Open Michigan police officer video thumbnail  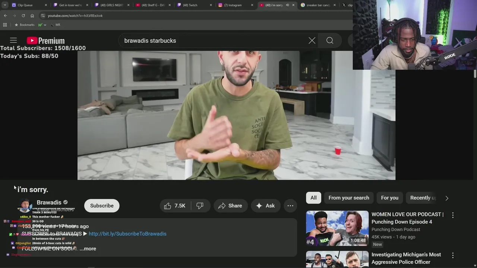pyautogui.click(x=337, y=259)
